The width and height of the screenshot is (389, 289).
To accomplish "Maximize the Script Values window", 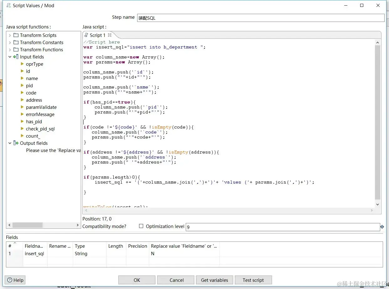I will tap(362, 5).
